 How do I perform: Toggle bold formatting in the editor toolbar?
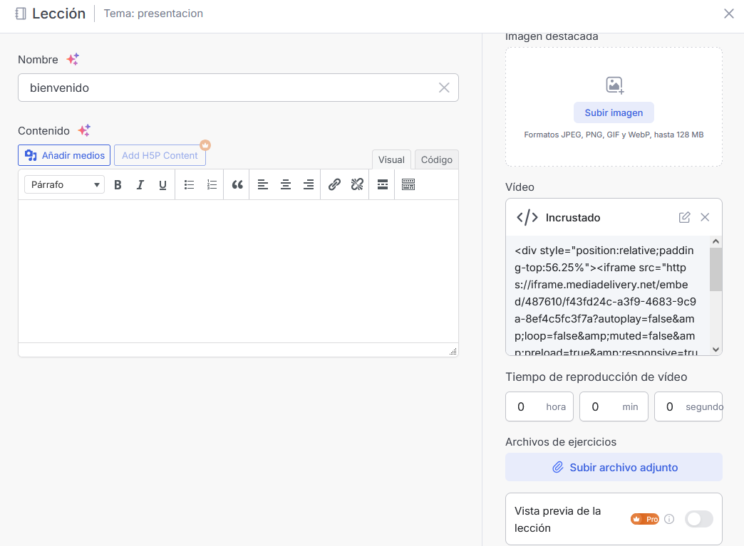(x=118, y=185)
